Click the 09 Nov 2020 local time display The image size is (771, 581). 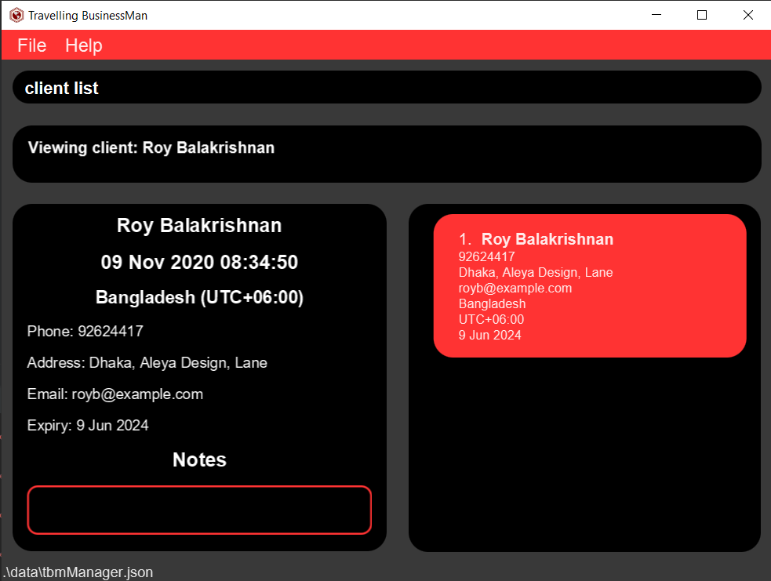coord(199,262)
